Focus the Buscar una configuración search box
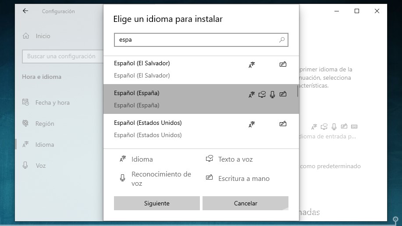Screen dimensions: 402x226 63,56
